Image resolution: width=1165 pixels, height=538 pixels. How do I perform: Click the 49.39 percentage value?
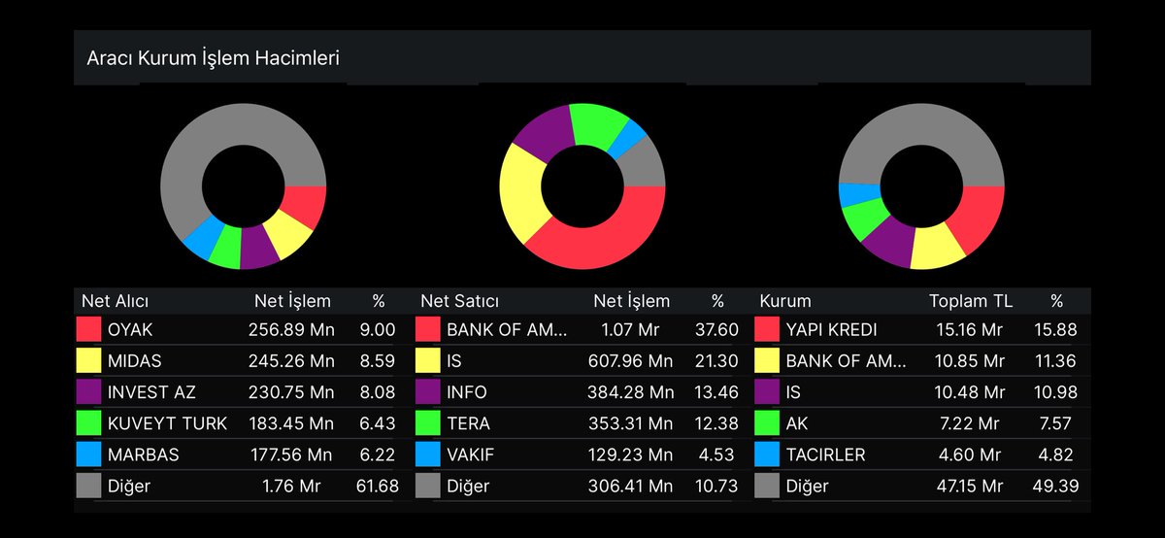point(1055,486)
